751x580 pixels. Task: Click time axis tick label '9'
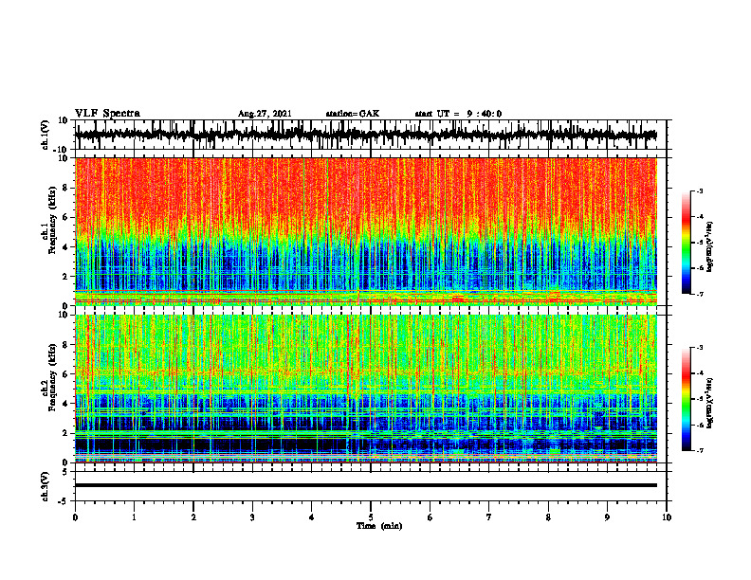tap(607, 517)
